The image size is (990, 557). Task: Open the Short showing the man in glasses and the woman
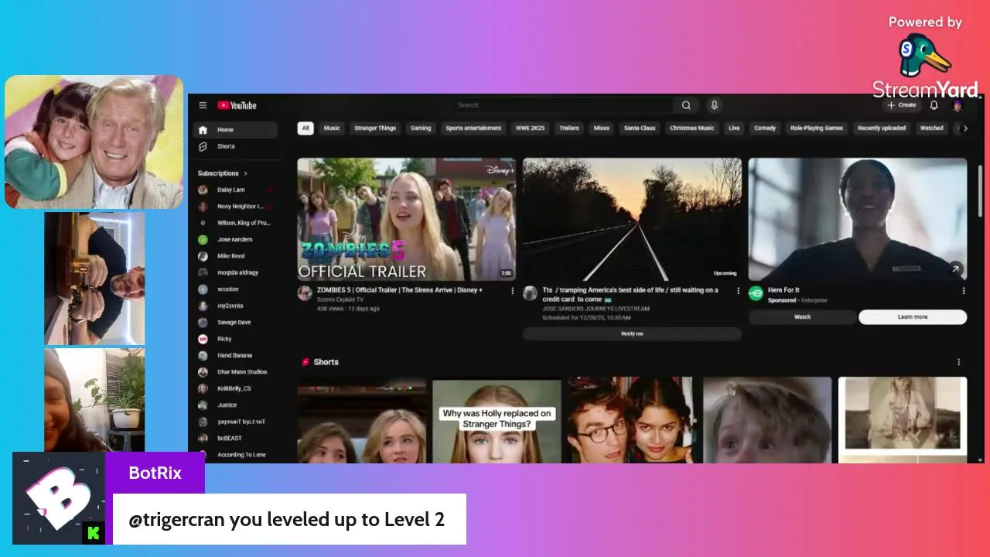pos(632,420)
